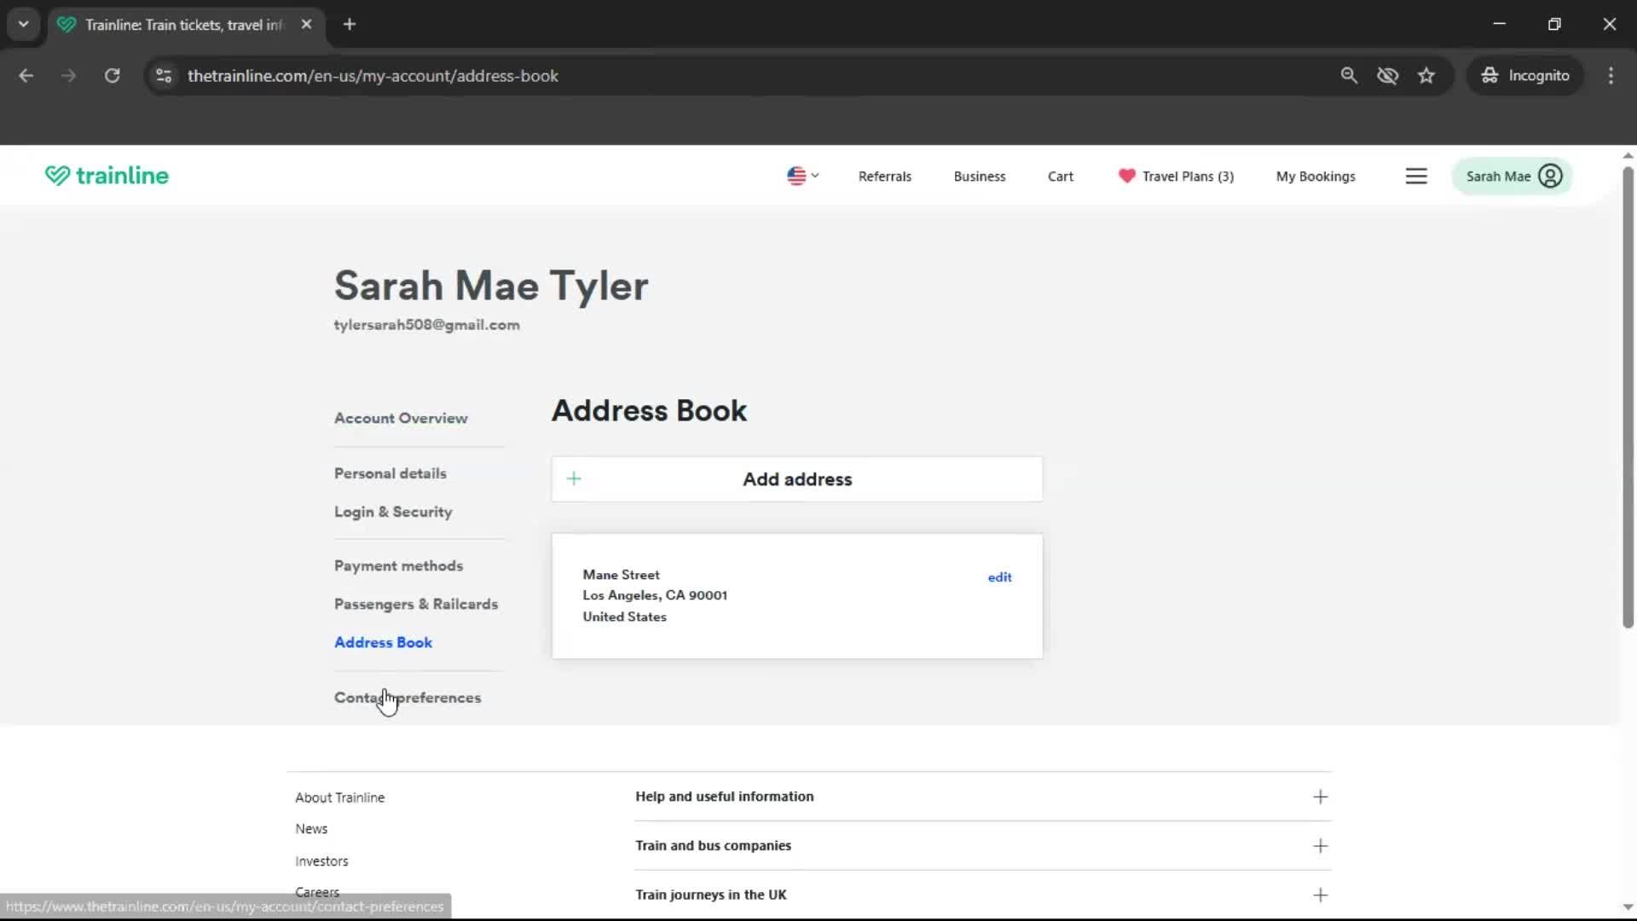The image size is (1637, 921).
Task: Open the browser tab search dropdown
Action: point(23,25)
